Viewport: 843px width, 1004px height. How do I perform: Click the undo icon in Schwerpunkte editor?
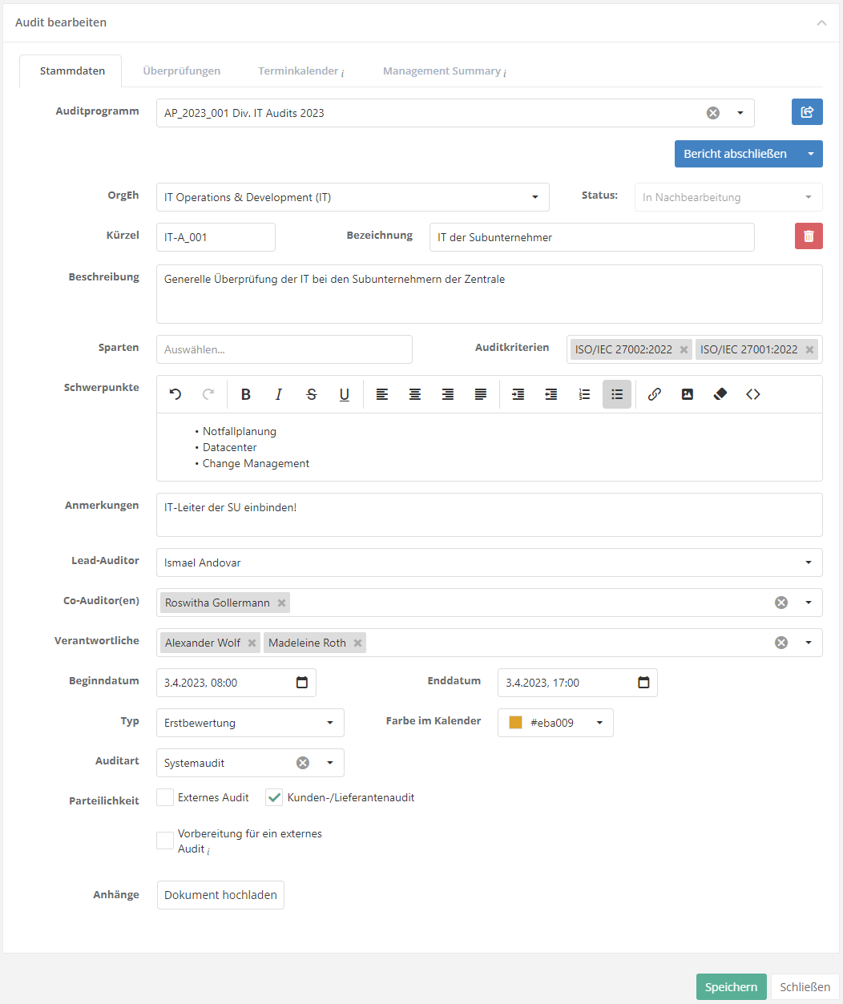point(175,394)
